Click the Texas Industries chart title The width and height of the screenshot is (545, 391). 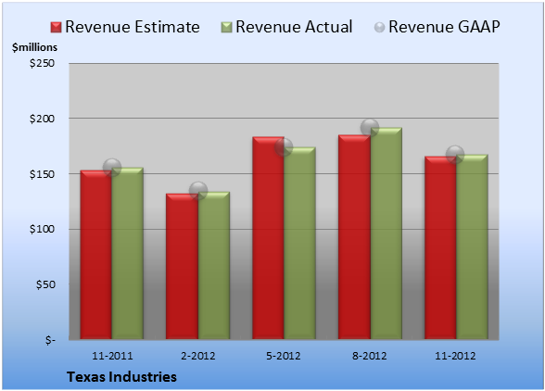(x=121, y=377)
